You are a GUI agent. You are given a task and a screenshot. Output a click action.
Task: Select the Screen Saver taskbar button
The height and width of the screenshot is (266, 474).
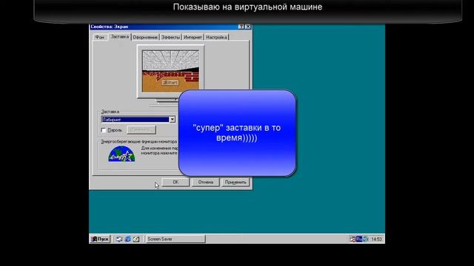[x=176, y=239]
